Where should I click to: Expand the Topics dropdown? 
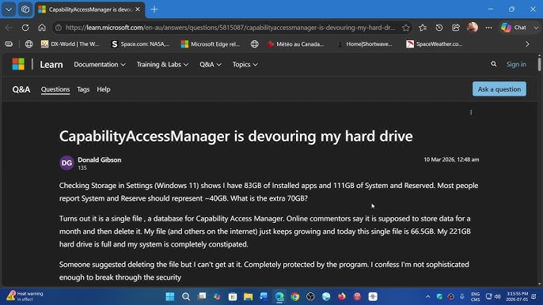tap(245, 64)
